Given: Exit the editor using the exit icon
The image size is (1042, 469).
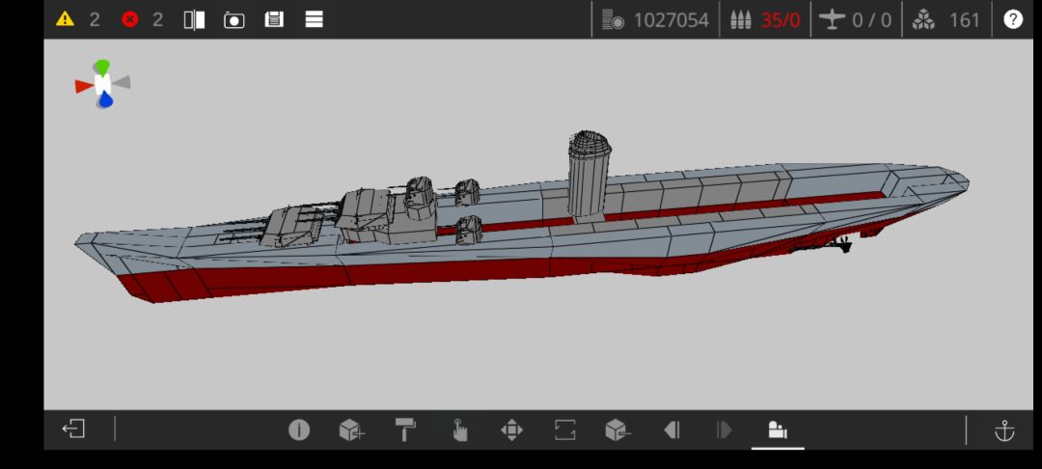Looking at the screenshot, I should (73, 429).
